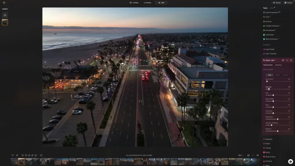This screenshot has height=166, width=295.
Task: Switch to the Masking tab
Action: (278, 65)
